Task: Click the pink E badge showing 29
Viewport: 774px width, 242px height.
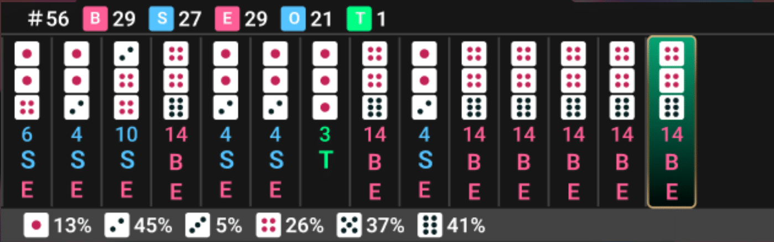Action: [227, 19]
